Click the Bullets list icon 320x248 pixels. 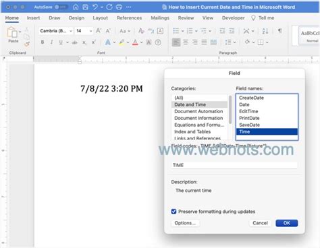tap(176, 31)
